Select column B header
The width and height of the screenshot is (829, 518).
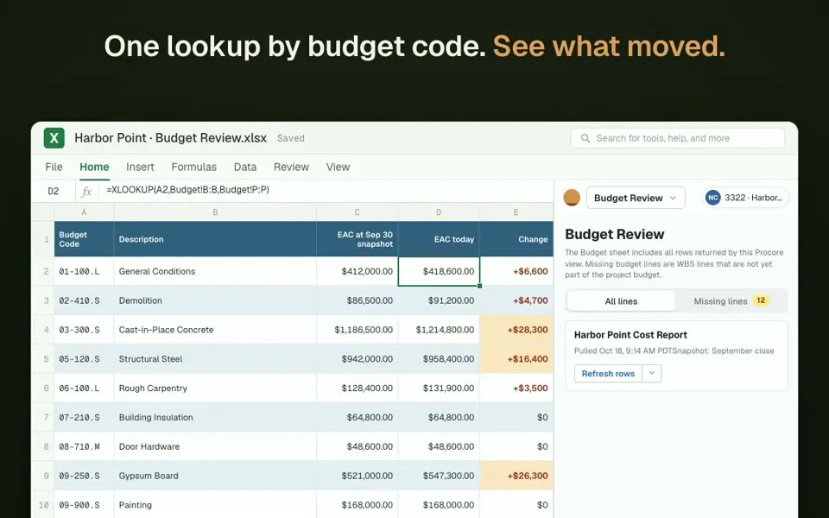[215, 212]
